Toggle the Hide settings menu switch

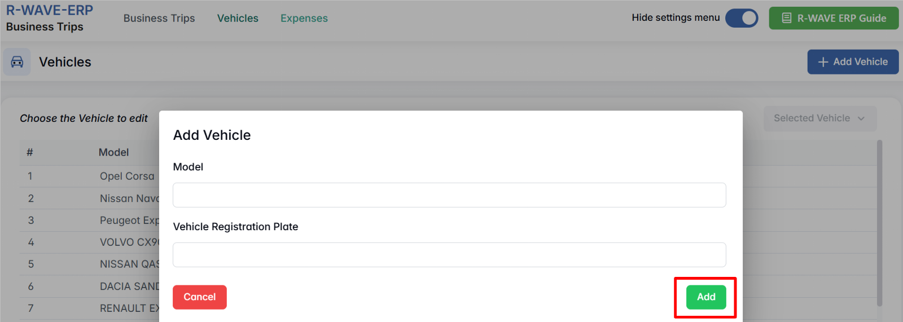(742, 18)
